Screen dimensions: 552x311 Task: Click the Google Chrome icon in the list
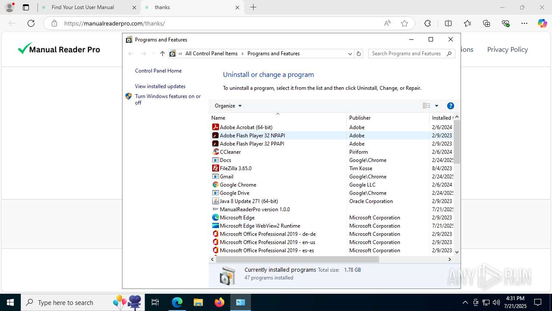216,184
